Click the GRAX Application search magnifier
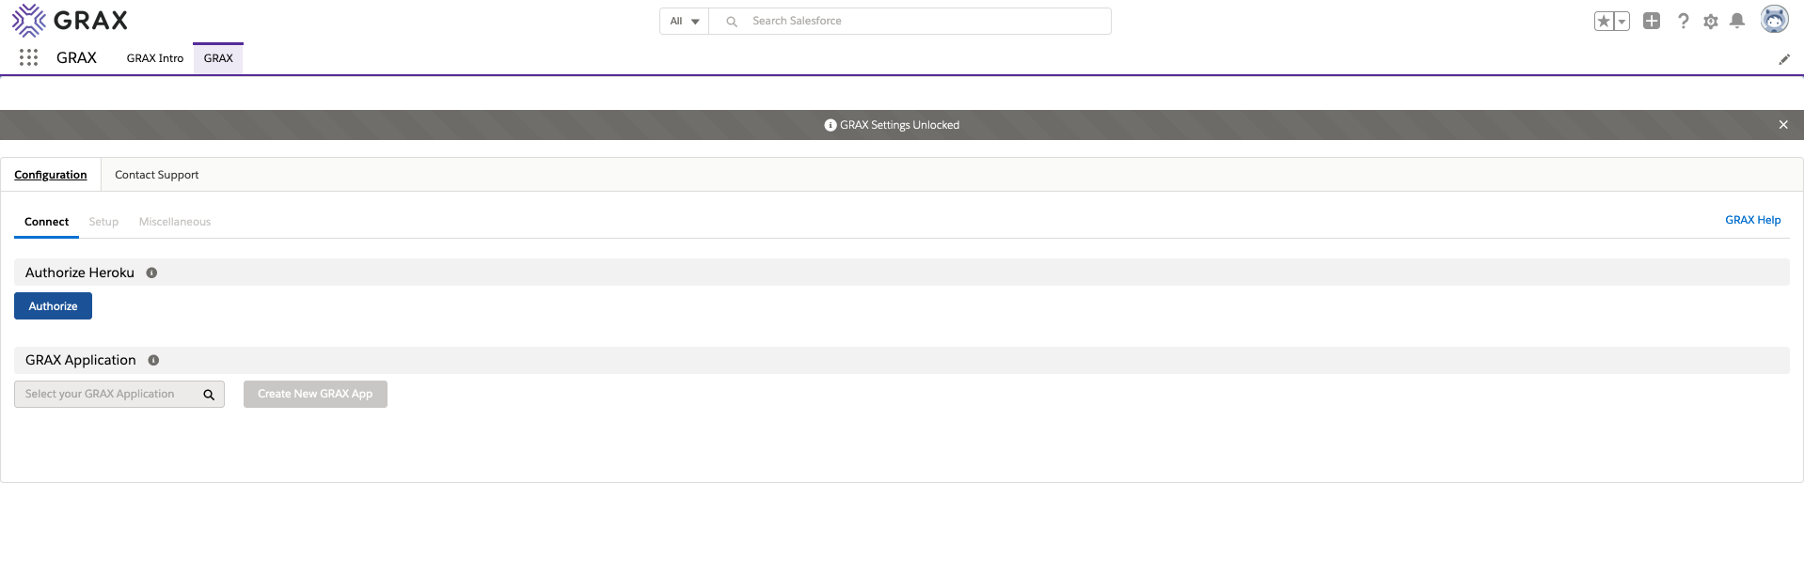This screenshot has width=1804, height=561. click(x=209, y=395)
